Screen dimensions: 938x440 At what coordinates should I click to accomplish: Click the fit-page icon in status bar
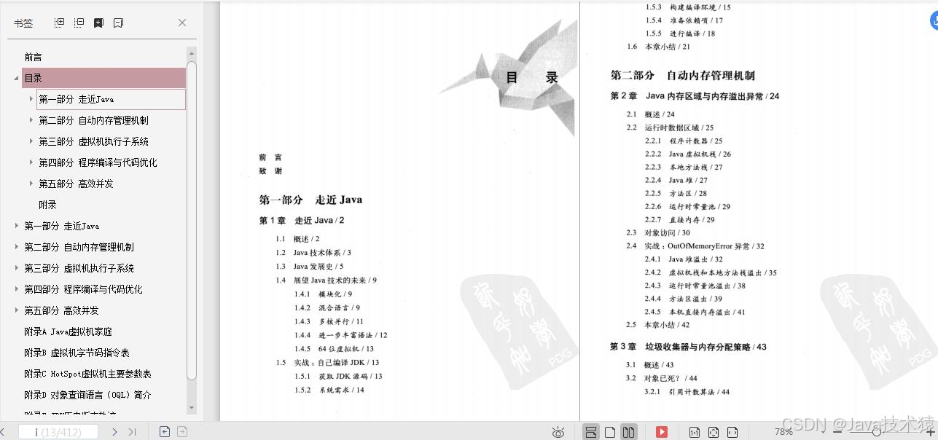tap(714, 431)
